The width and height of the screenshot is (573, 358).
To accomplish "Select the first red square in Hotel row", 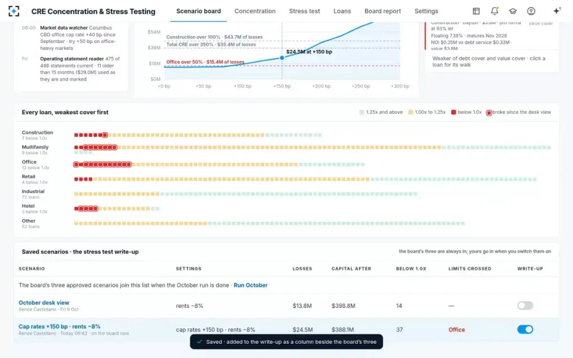I will tap(76, 209).
